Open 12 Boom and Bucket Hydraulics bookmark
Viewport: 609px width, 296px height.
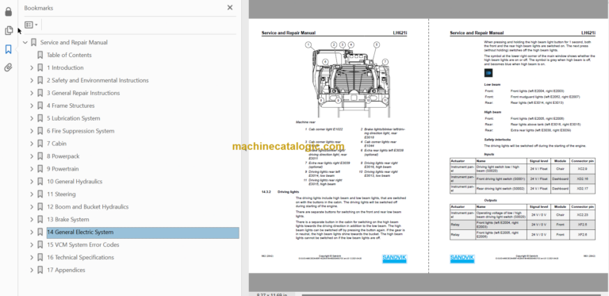coord(88,206)
